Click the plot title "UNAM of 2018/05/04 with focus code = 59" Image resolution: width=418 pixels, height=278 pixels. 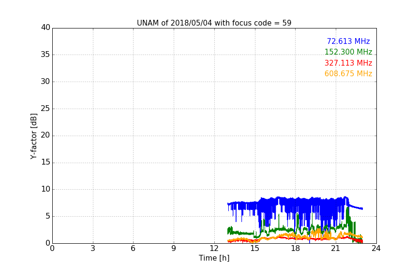click(x=214, y=23)
